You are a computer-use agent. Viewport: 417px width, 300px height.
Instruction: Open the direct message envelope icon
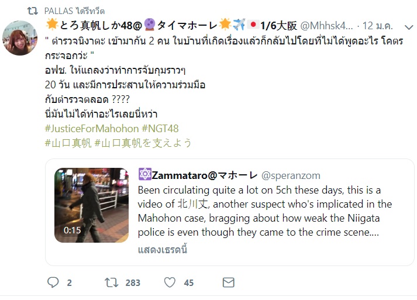(x=229, y=282)
